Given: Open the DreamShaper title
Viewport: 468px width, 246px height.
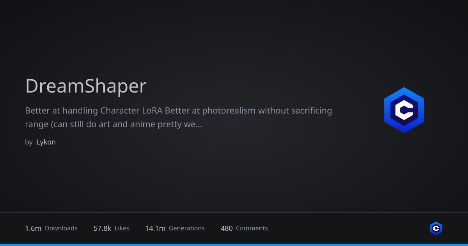Looking at the screenshot, I should [x=86, y=86].
